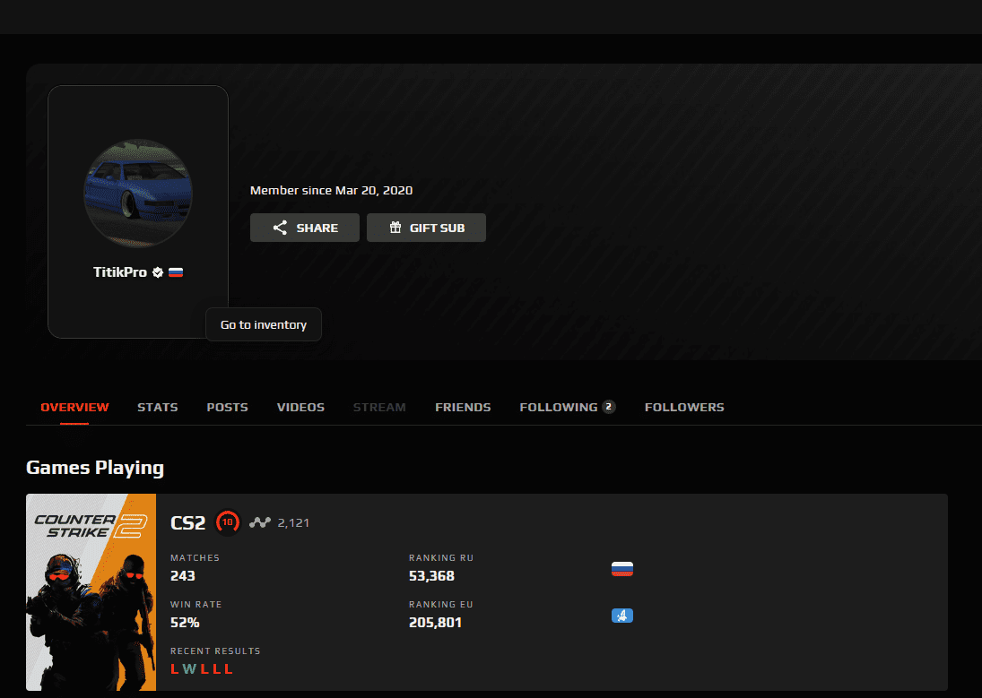Open the POSTS tab
The height and width of the screenshot is (698, 982).
(227, 407)
